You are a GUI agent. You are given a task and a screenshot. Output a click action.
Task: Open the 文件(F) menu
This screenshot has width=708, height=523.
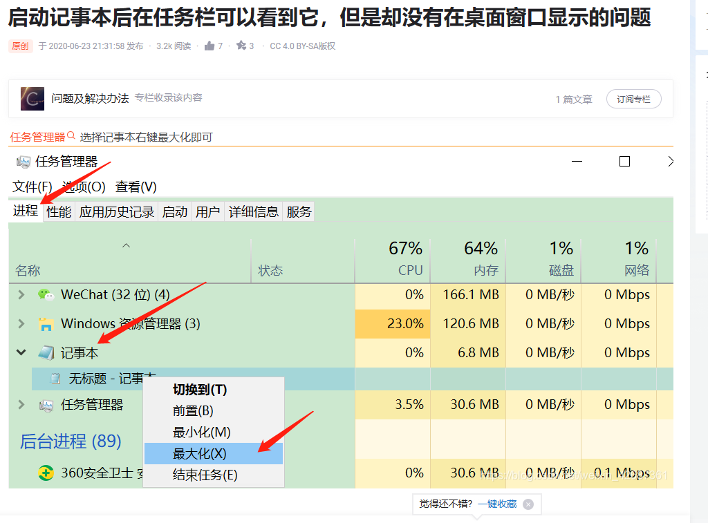32,187
